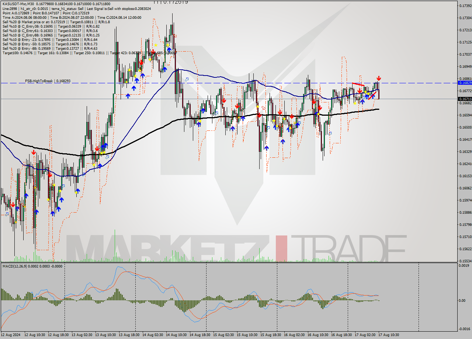472x339 pixels.
Task: Select the Line:2898 status info line
Action: (x=76, y=8)
